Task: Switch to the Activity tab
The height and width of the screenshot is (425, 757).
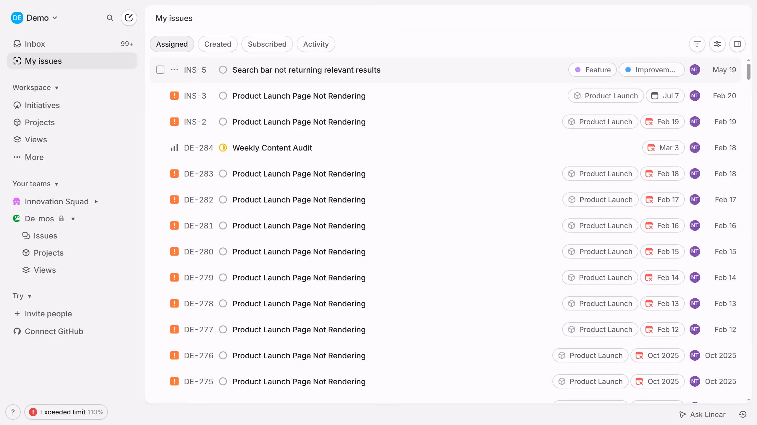Action: (316, 44)
